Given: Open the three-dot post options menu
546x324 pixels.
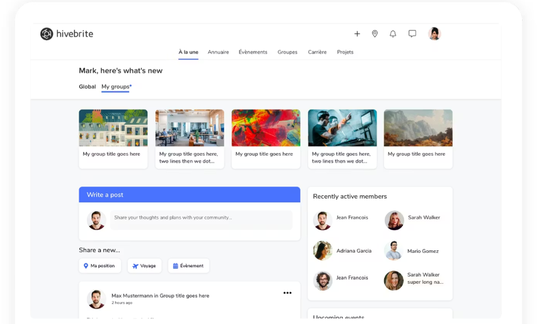Looking at the screenshot, I should click(287, 293).
